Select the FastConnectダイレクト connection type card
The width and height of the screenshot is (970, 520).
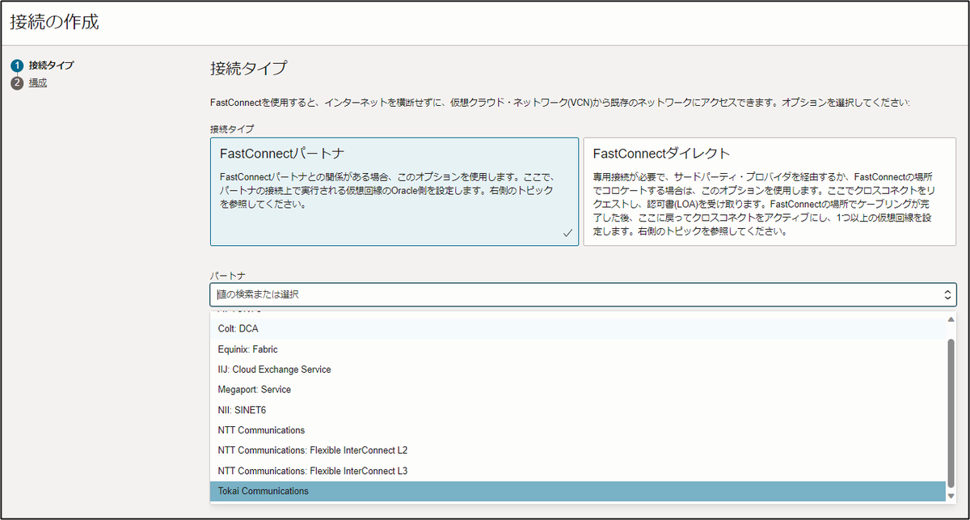pyautogui.click(x=770, y=192)
